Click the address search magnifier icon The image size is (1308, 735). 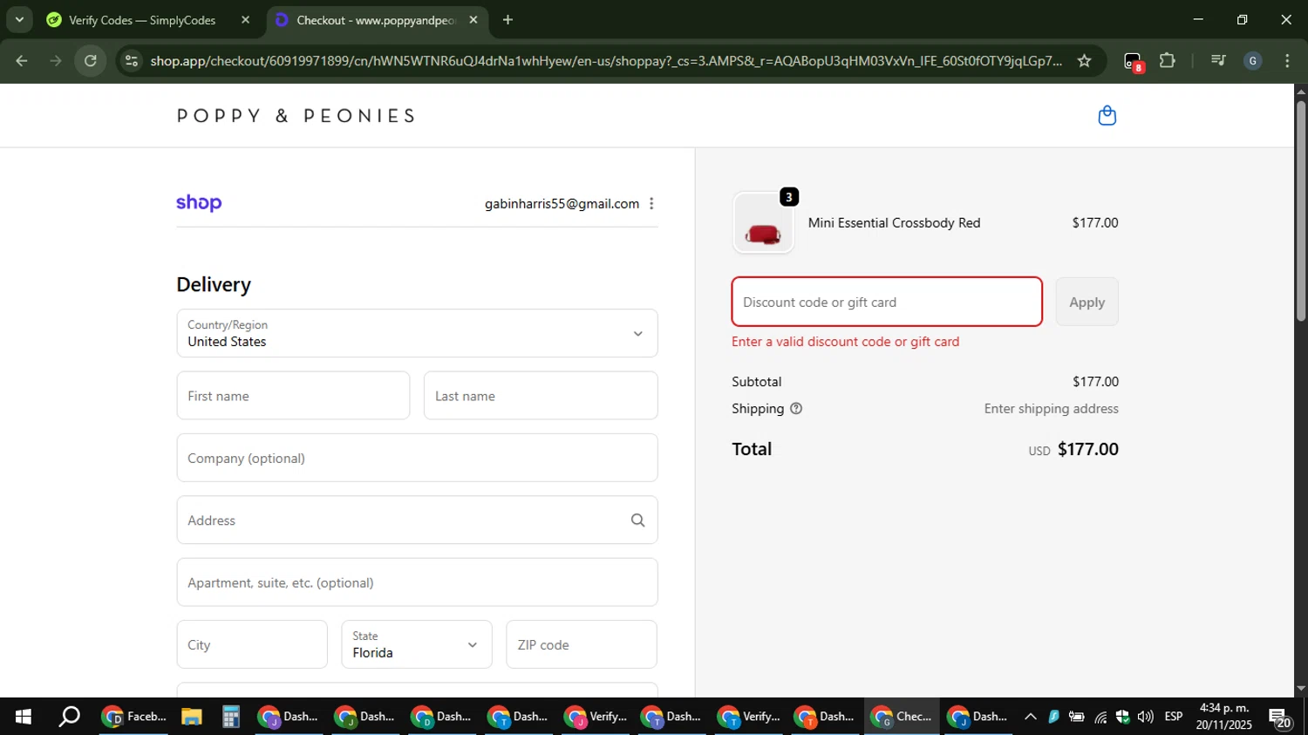click(x=637, y=521)
